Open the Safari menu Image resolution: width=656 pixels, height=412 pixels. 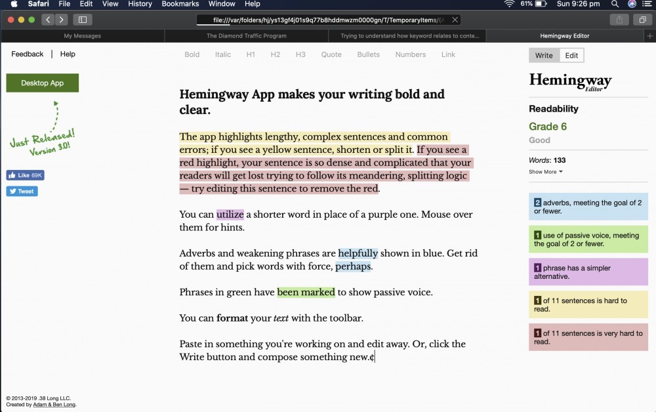click(x=39, y=4)
